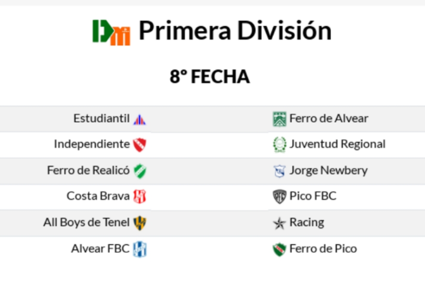Click the Pico FBC shield crest
This screenshot has height=283, width=425.
(x=279, y=197)
